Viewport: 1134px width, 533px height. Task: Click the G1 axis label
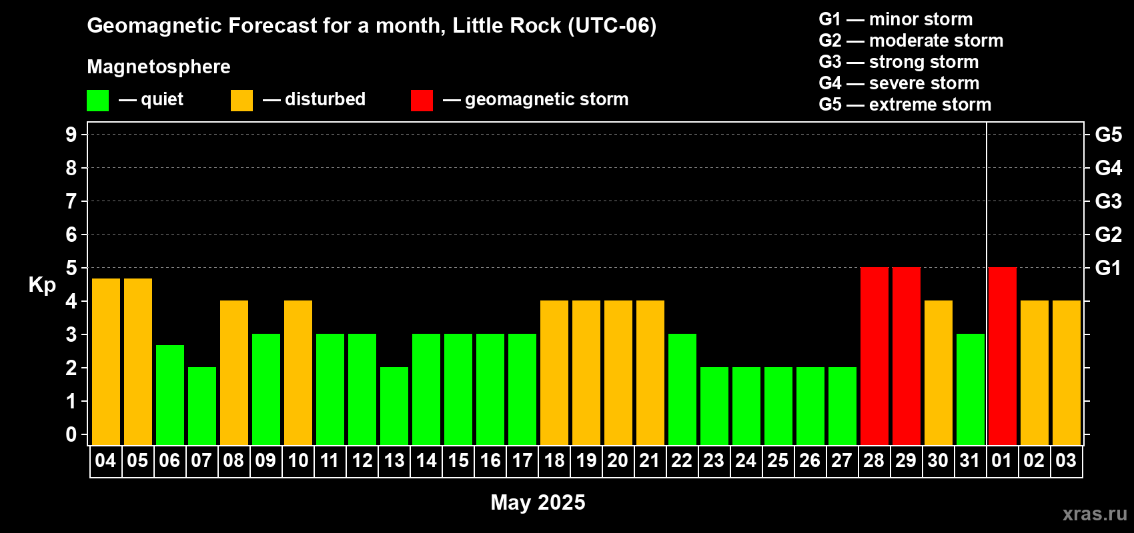[1109, 268]
